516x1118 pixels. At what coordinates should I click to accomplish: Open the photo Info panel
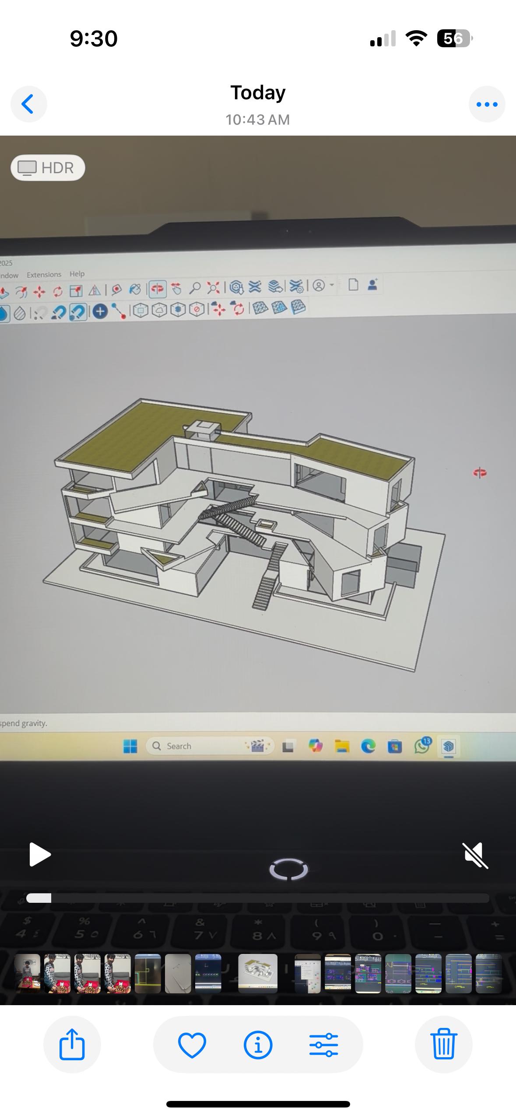258,1045
